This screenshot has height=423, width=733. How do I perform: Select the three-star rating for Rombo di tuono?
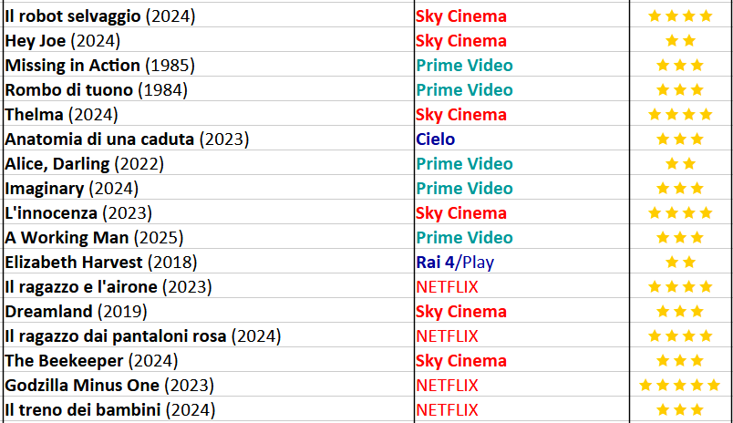680,89
